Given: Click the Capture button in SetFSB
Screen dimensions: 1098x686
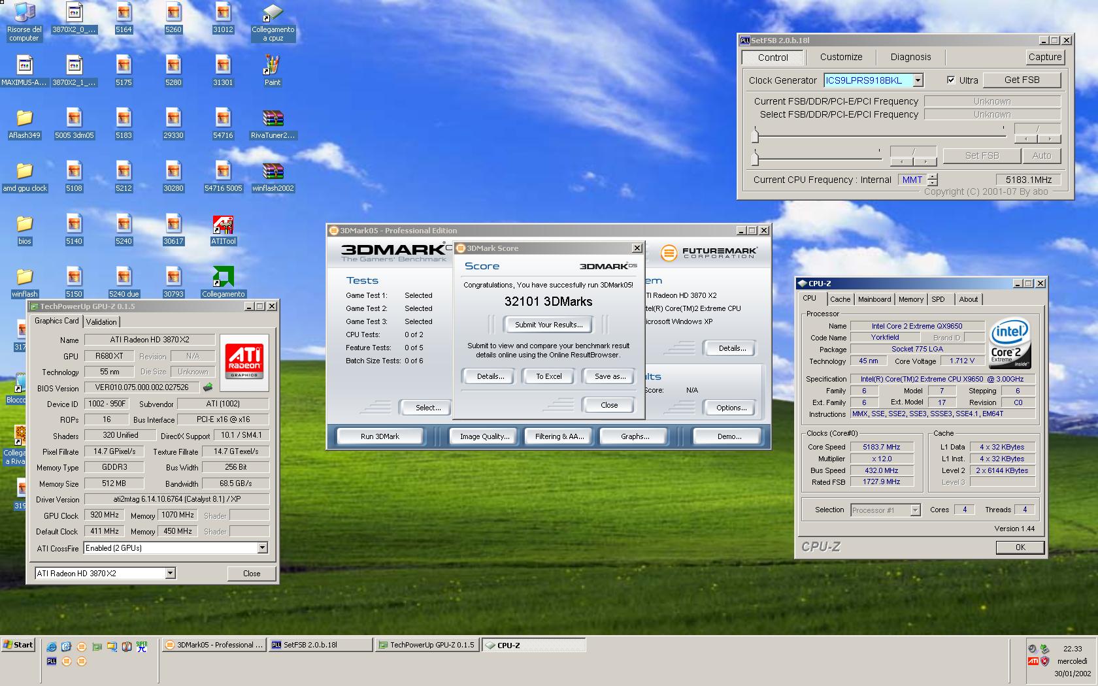Looking at the screenshot, I should click(x=1044, y=57).
